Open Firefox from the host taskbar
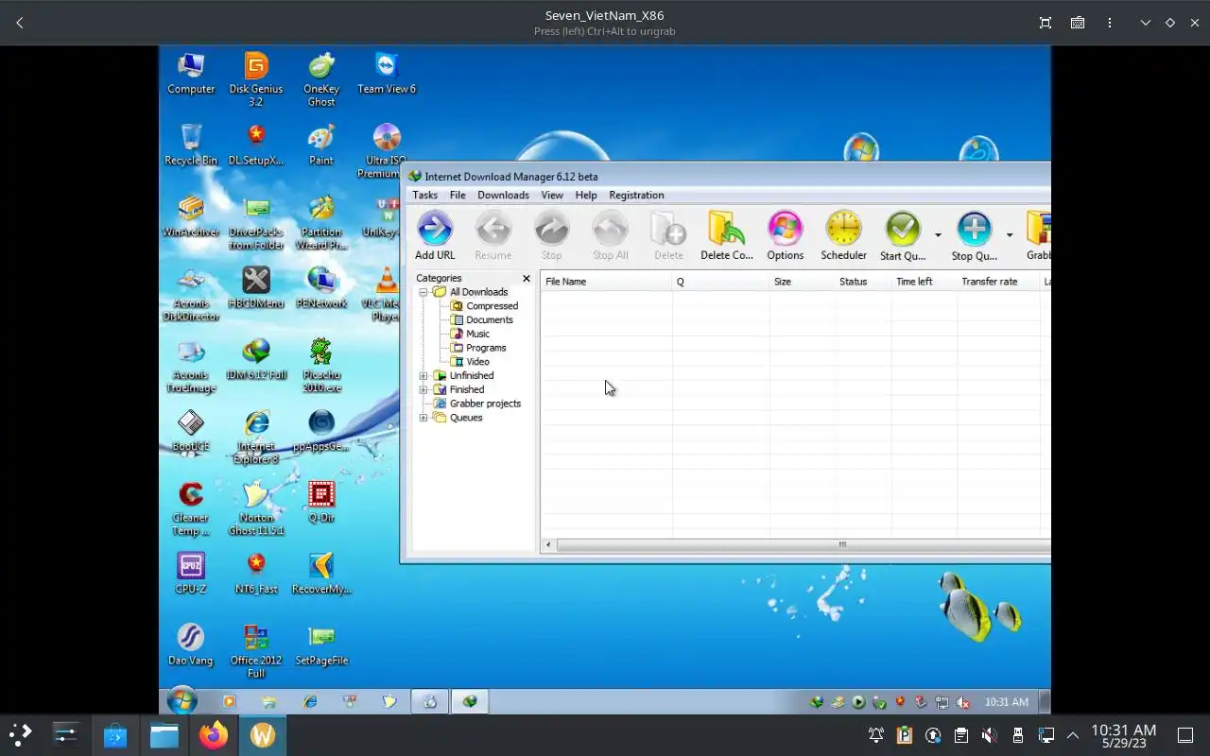1210x756 pixels. point(214,735)
